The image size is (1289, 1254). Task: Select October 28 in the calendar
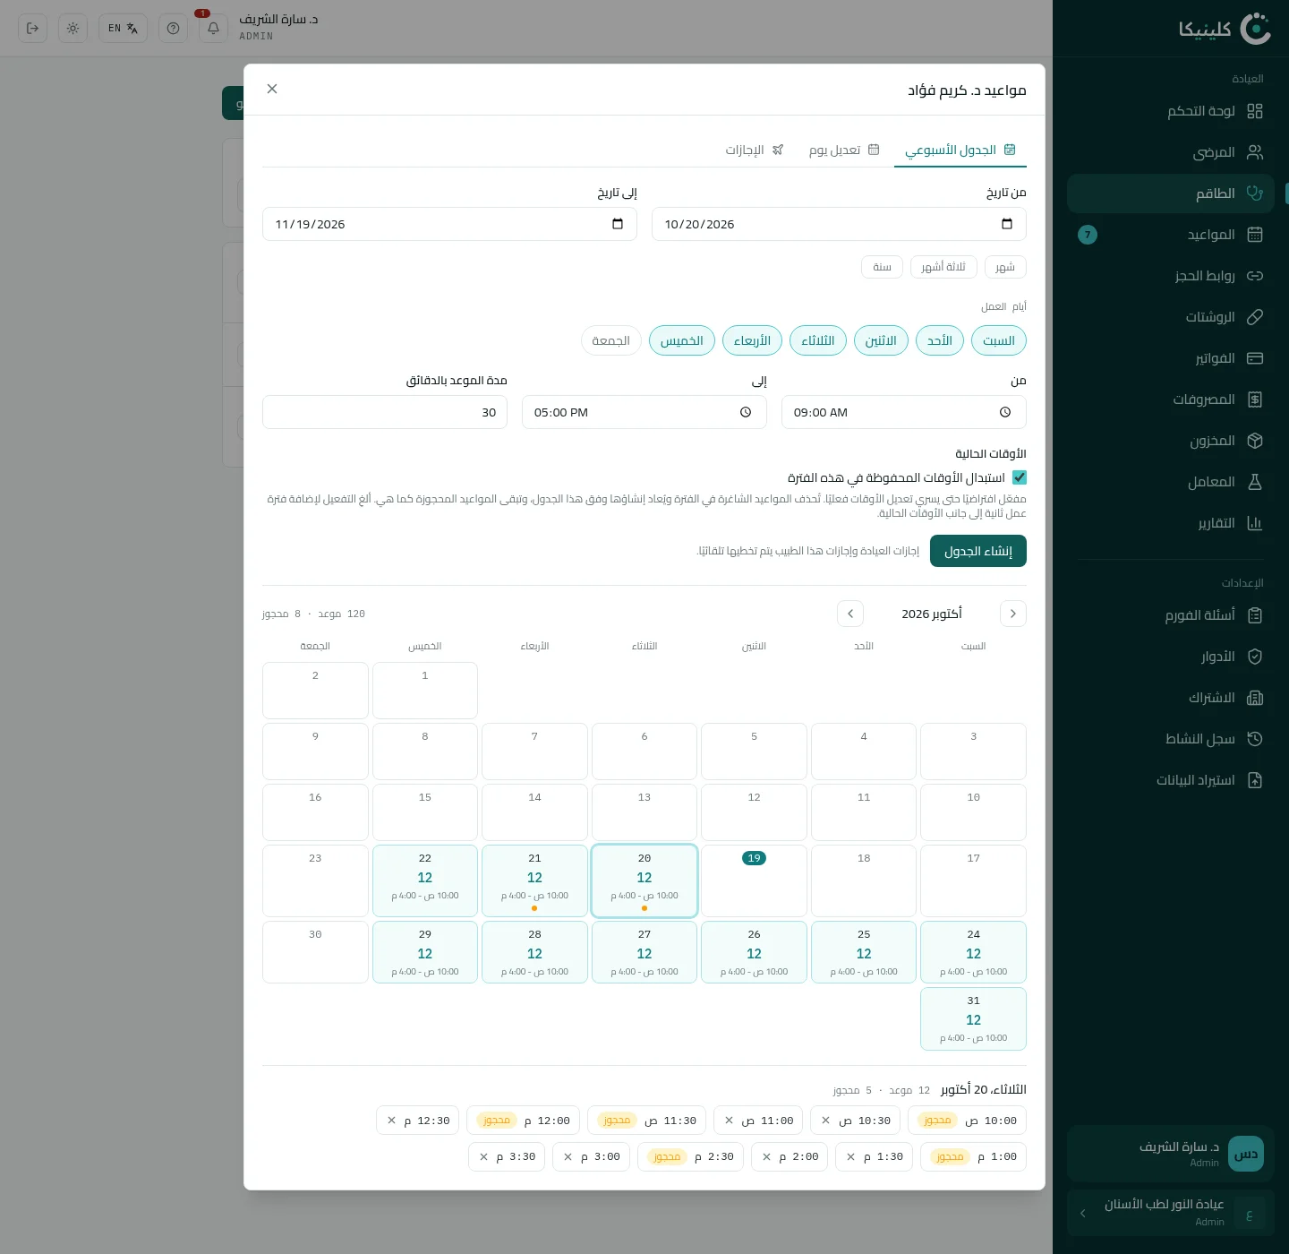click(x=534, y=952)
